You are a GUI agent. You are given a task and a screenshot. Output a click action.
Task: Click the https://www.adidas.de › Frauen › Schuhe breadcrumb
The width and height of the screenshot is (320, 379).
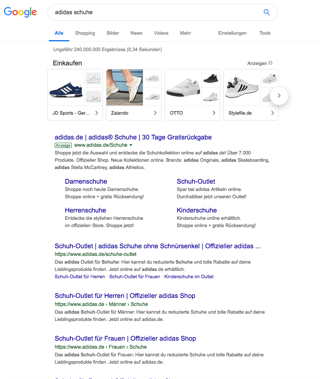(101, 347)
